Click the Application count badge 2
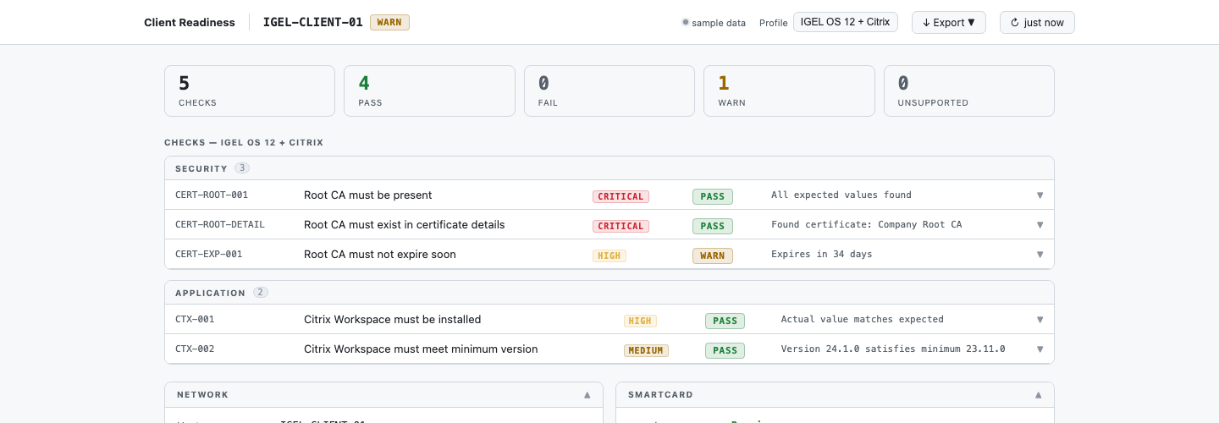 [261, 293]
